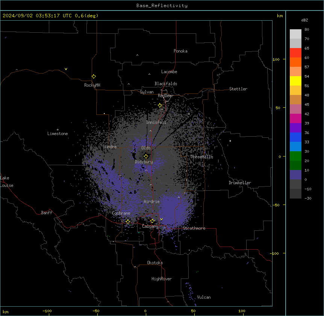324x316 pixels.
Task: Select the -30 dBZ legend value
Action: coord(308,199)
